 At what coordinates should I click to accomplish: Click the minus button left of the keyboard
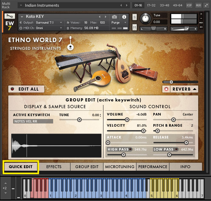(13, 189)
